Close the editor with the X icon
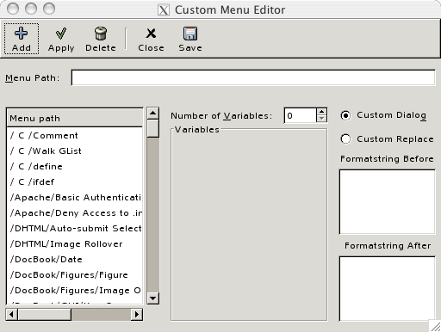Viewport: 441px width, 332px height. (151, 34)
